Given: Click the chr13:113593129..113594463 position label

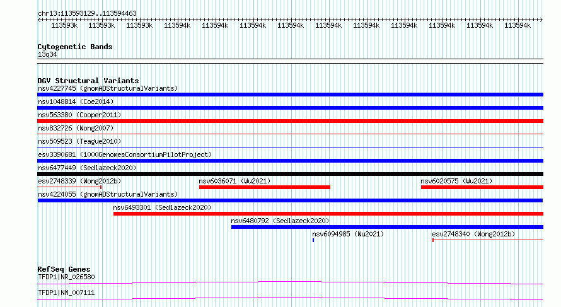Looking at the screenshot, I should click(x=87, y=14).
